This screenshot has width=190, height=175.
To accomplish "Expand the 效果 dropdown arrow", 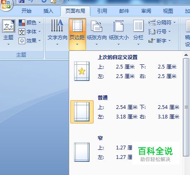I will [x=40, y=41].
